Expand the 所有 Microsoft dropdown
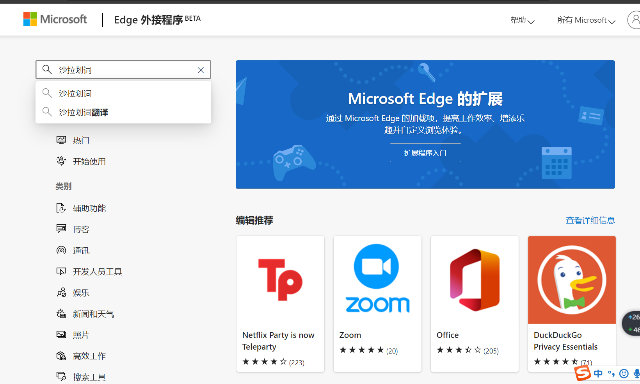The width and height of the screenshot is (640, 384). 586,20
